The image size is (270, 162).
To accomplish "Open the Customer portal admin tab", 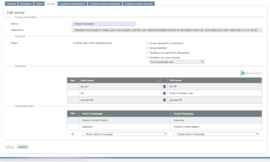I will click(72, 4).
